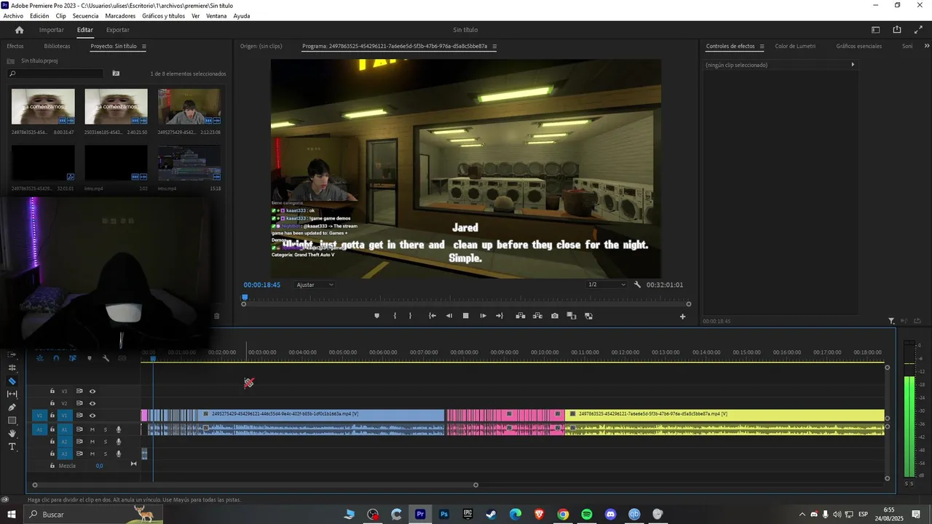Open Gráficos y títulos menu
This screenshot has width=932, height=524.
(x=164, y=16)
